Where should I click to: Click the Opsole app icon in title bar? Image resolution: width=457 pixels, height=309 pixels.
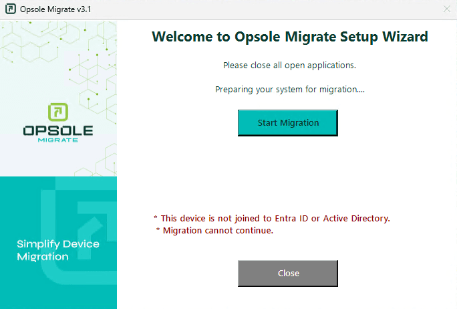click(x=11, y=9)
